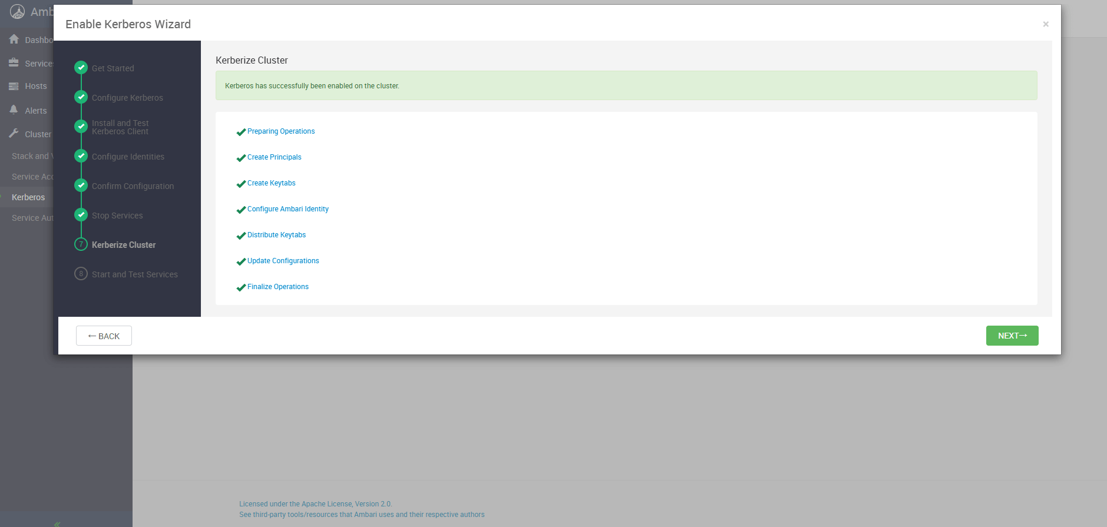Click the step 7 Kerberize Cluster circle
1107x527 pixels.
tap(81, 244)
